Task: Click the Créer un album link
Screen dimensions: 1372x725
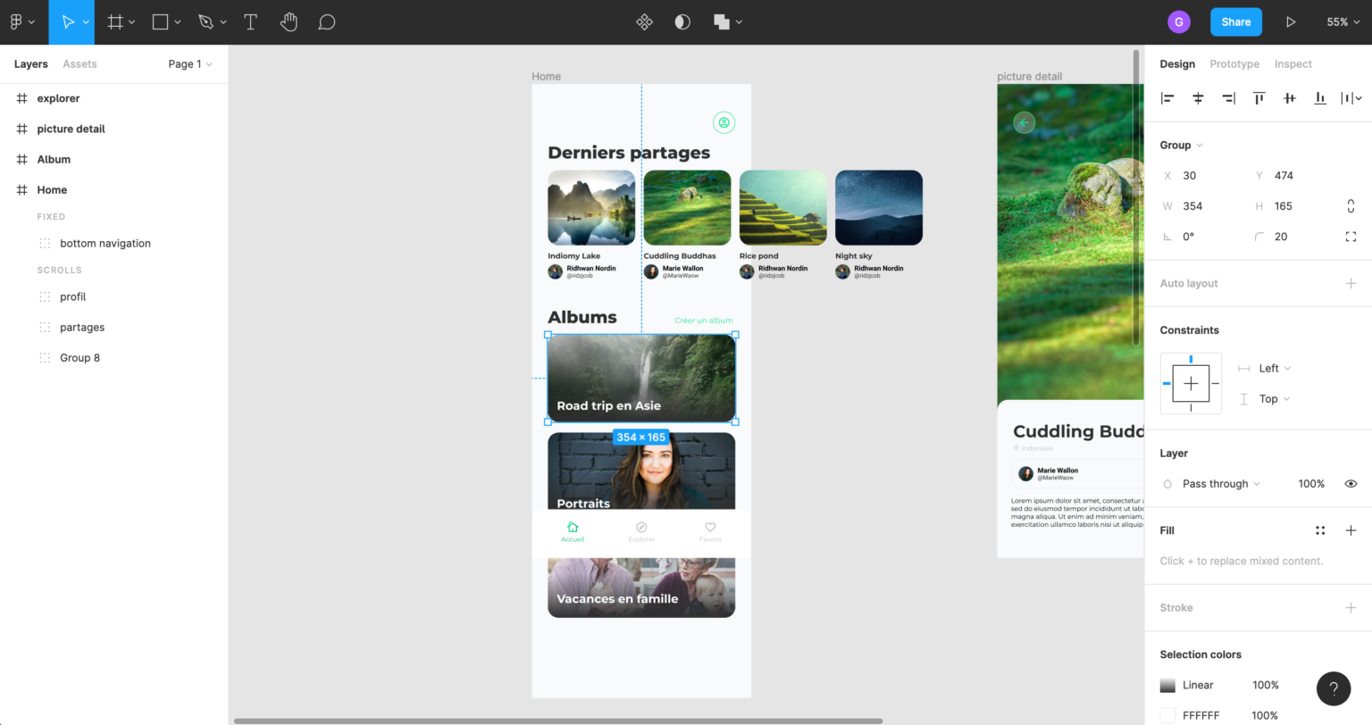Action: (703, 320)
